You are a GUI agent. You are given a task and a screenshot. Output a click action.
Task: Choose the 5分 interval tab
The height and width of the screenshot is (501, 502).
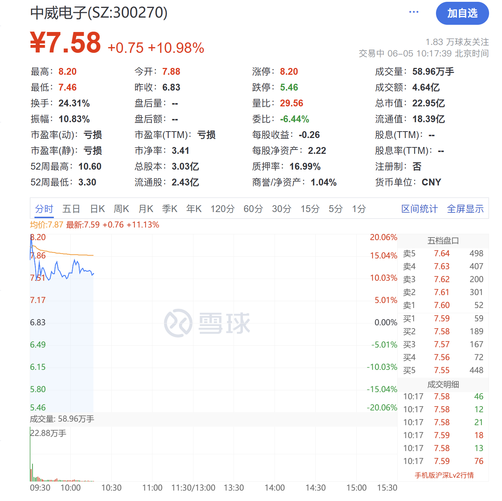tap(336, 209)
